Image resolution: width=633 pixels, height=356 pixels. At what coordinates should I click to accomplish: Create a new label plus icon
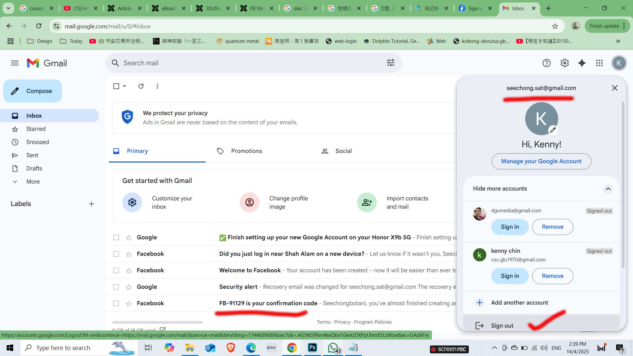[x=91, y=204]
